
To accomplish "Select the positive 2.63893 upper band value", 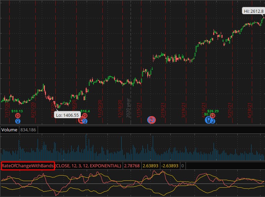I will 151,166.
